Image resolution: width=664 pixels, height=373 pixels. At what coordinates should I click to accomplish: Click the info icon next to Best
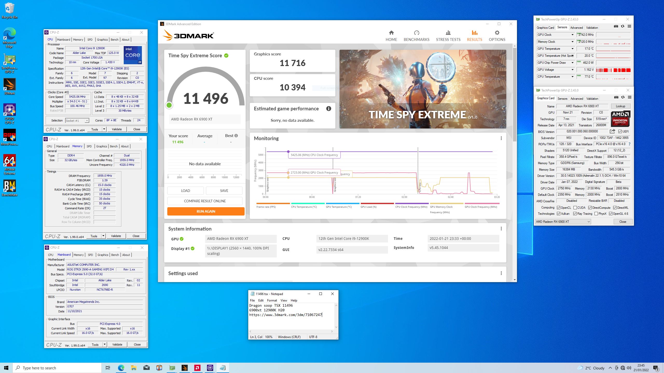pos(236,135)
